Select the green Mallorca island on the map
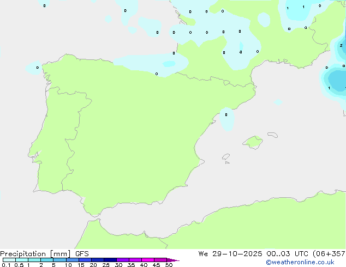Viewport: 346px width, 267px height. (253, 142)
